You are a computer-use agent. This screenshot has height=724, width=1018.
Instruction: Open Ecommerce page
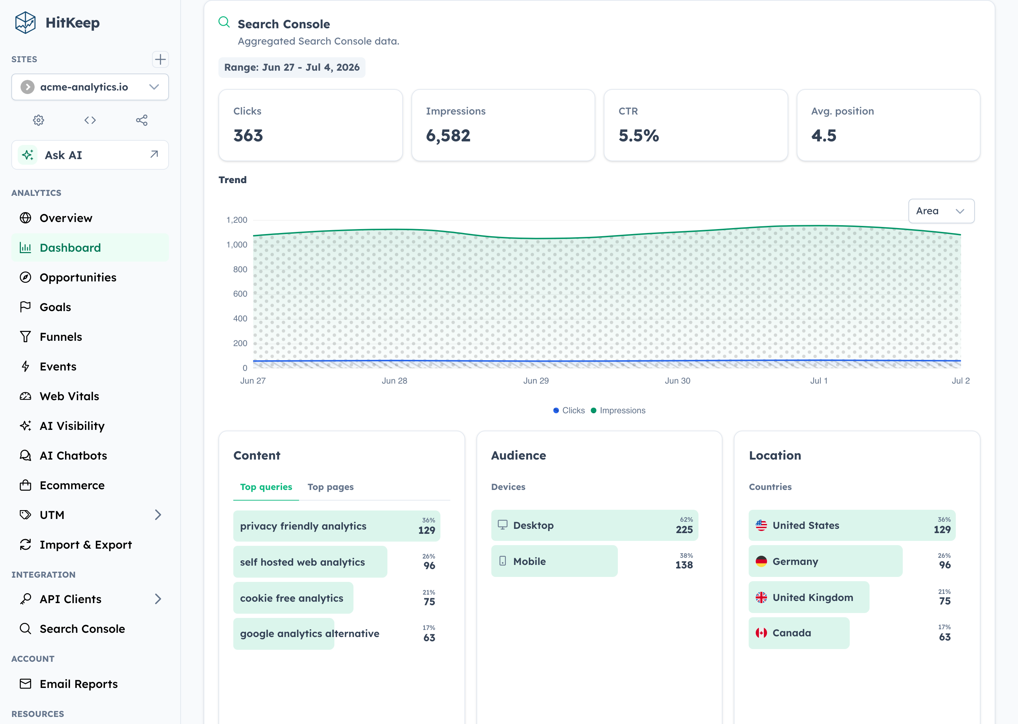(90, 485)
